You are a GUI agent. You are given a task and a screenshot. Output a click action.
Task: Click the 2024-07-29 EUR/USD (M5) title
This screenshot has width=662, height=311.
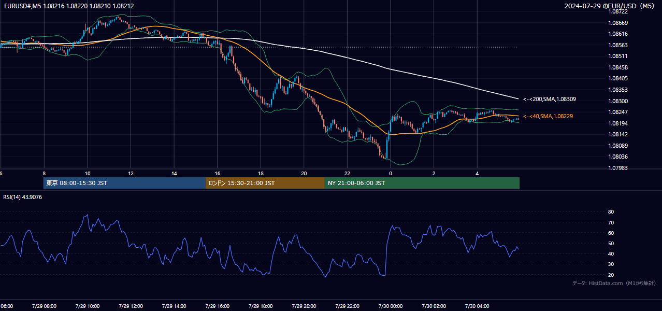coord(609,6)
